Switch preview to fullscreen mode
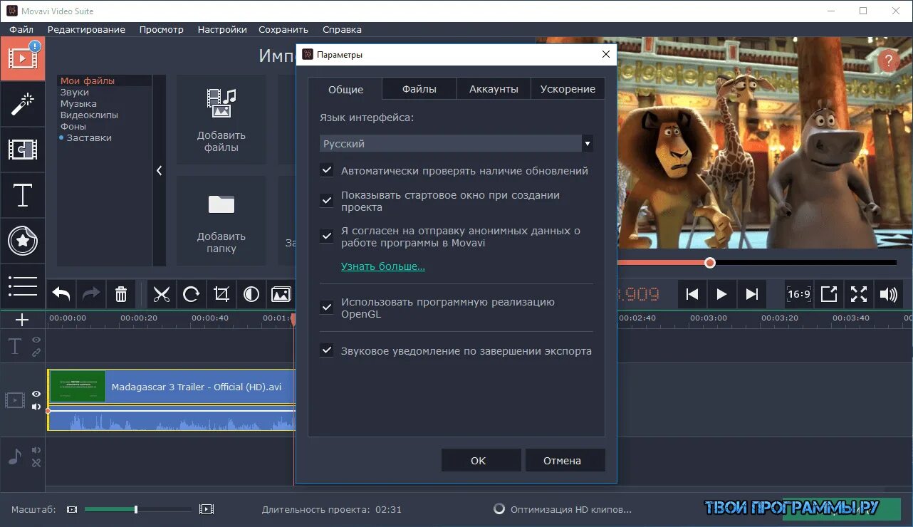 [859, 294]
